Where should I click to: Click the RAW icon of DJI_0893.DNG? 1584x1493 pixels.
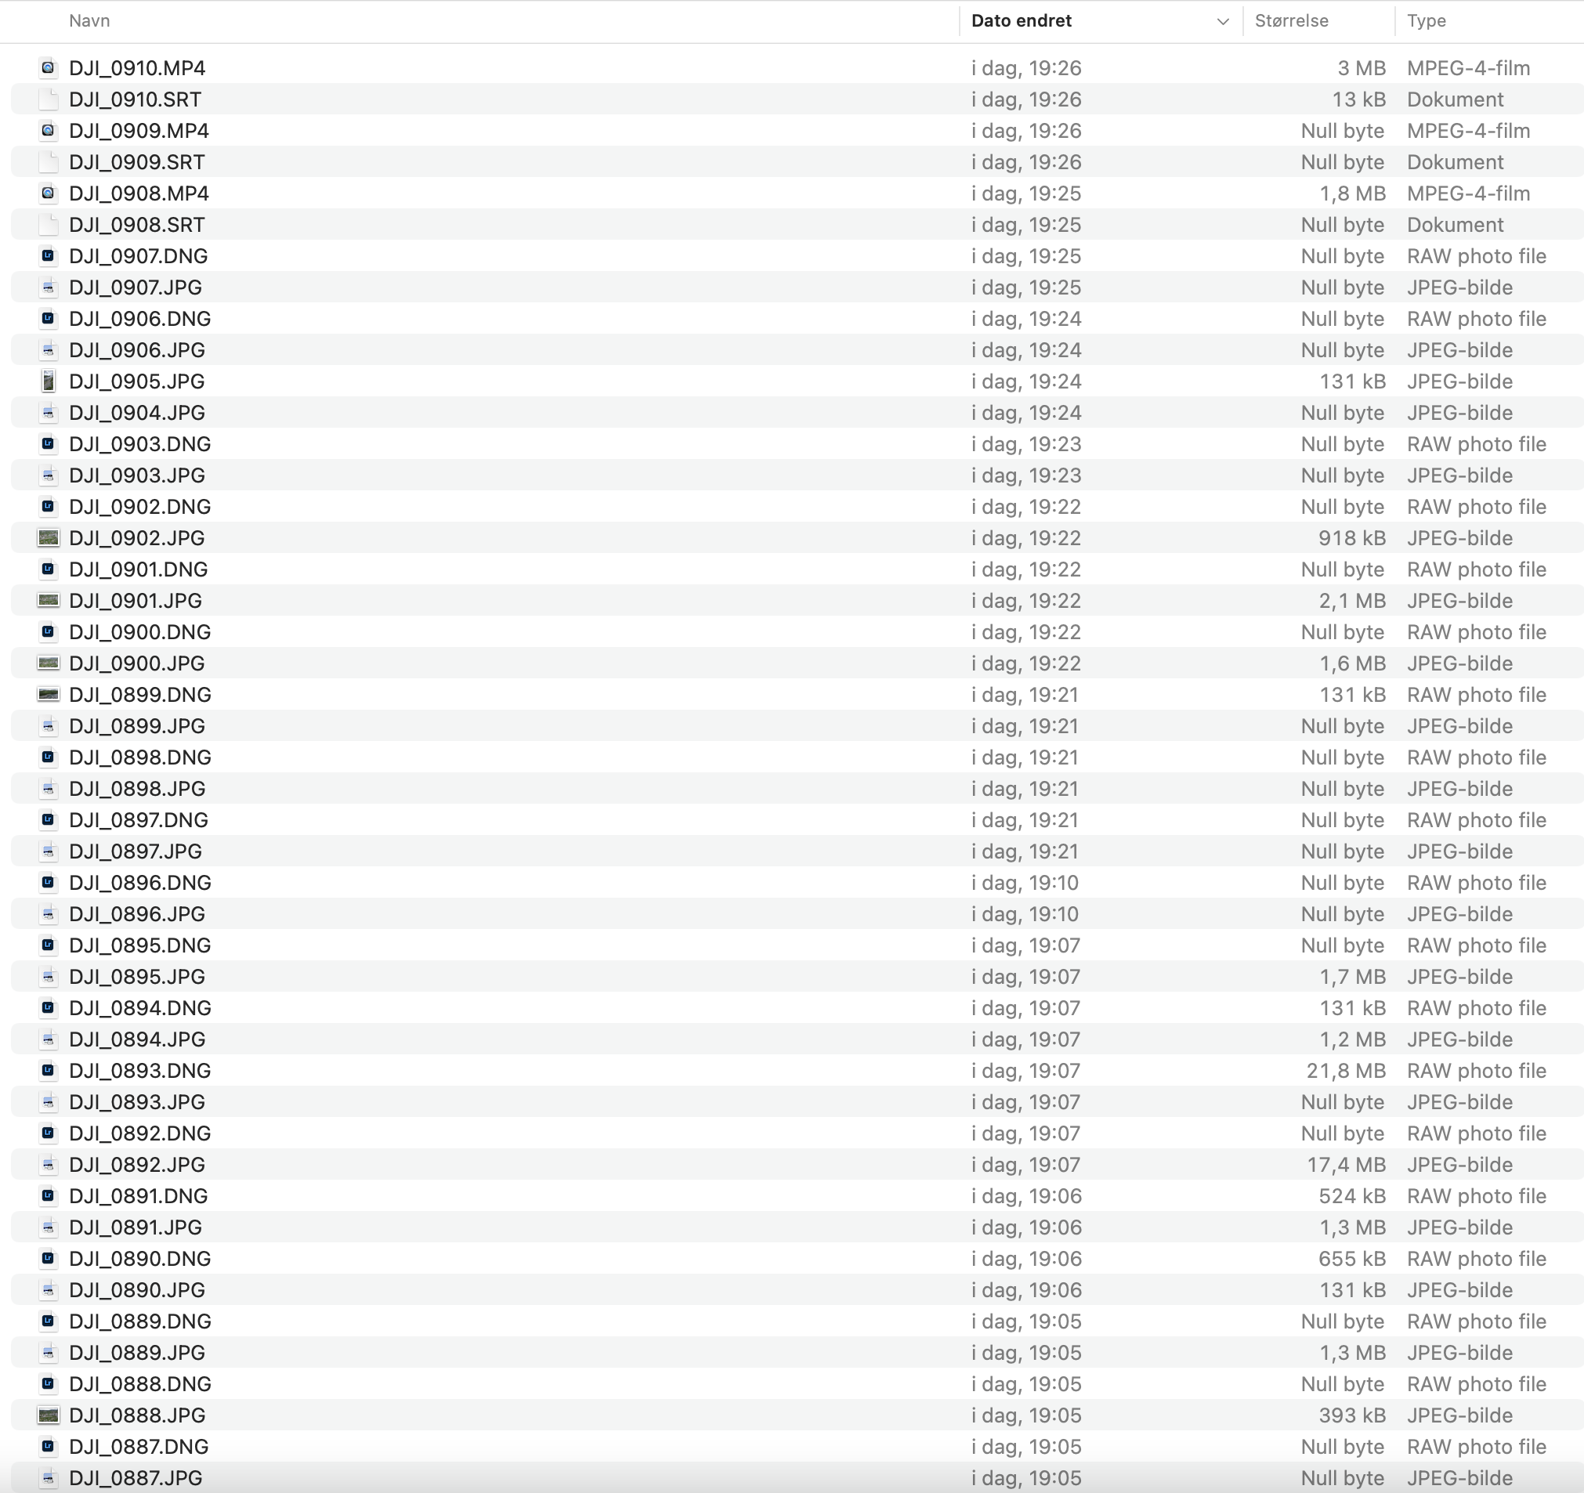coord(49,1071)
